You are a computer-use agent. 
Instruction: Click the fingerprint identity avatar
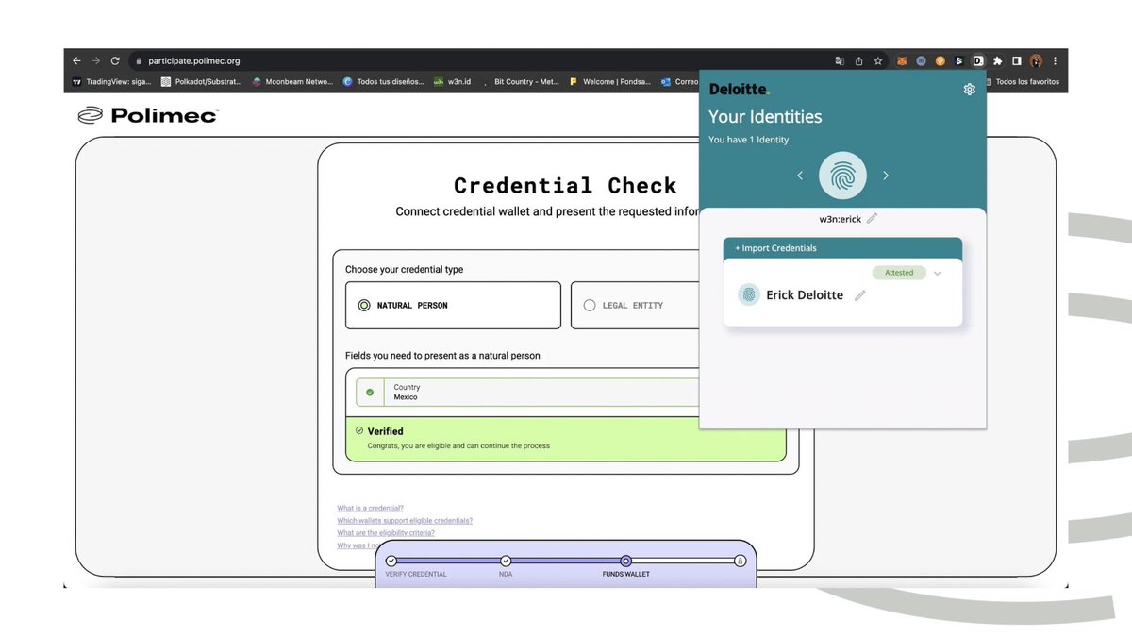pos(842,176)
